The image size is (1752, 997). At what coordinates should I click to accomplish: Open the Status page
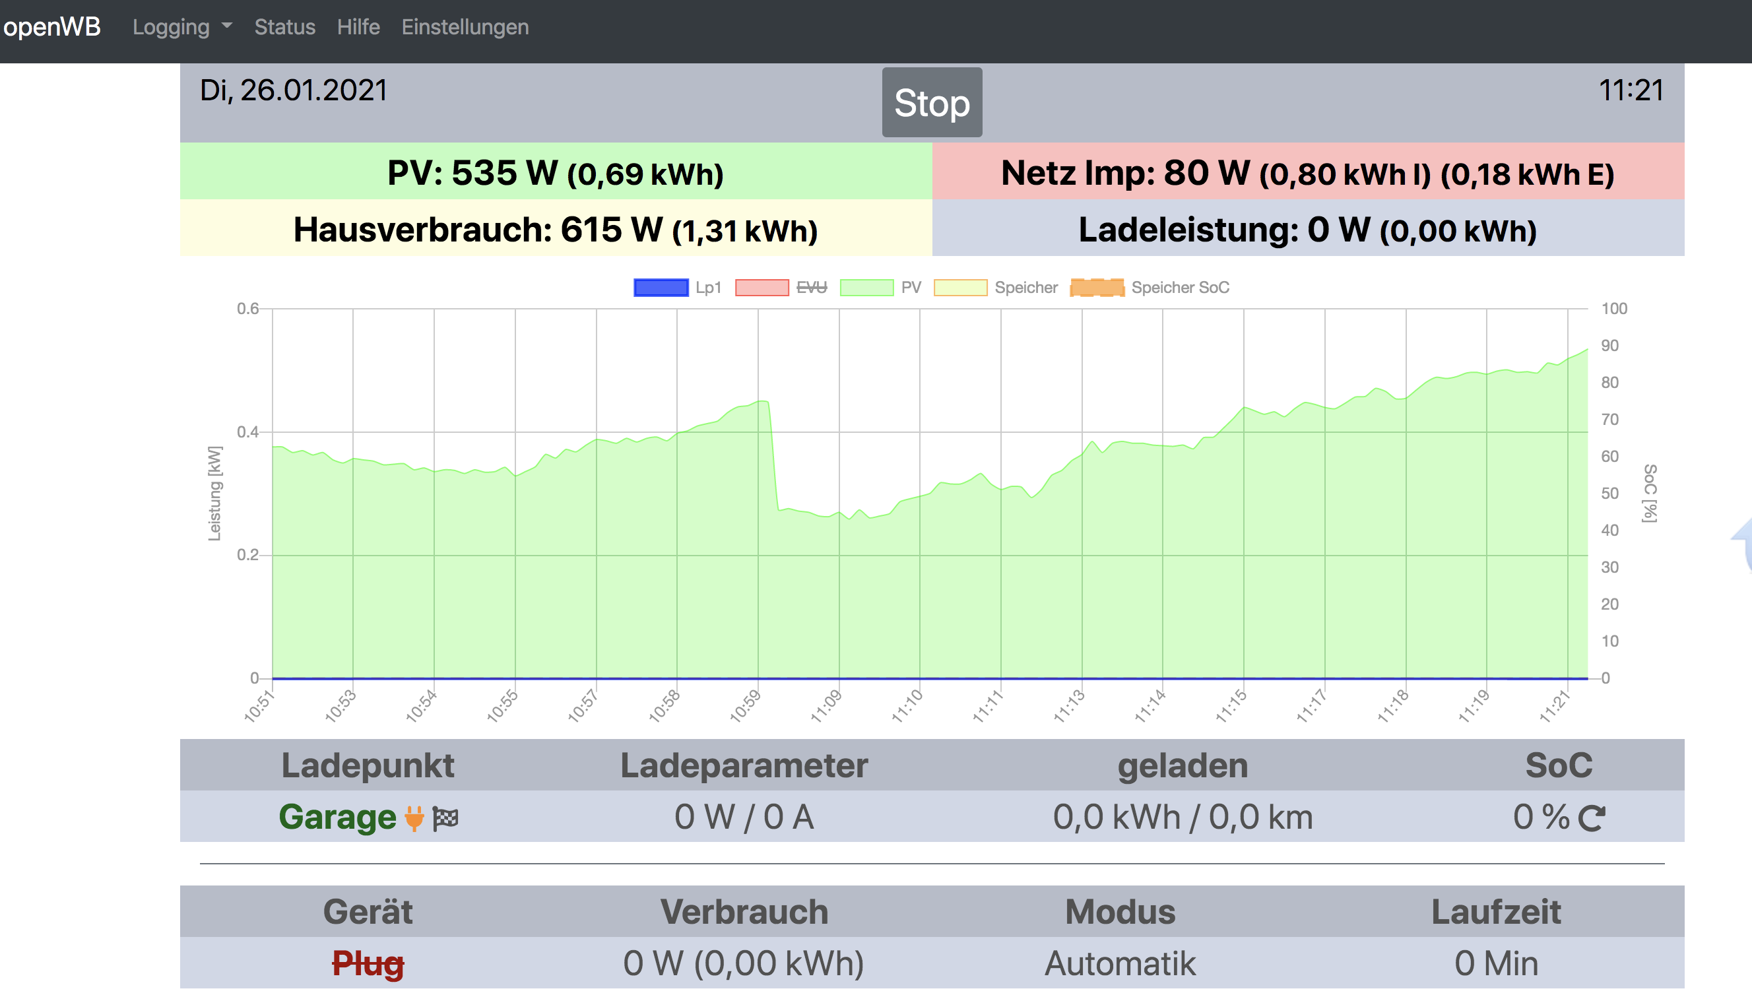pos(285,28)
